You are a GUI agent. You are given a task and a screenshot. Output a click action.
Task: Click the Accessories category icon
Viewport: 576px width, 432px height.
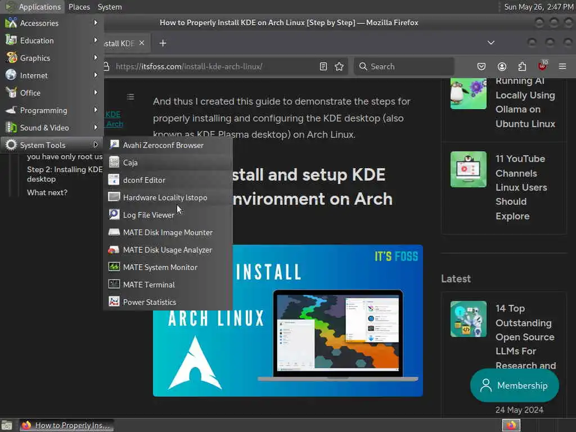click(x=11, y=22)
